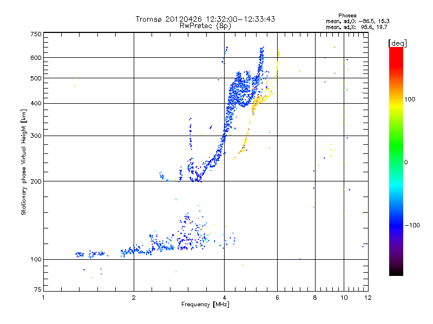
Task: Click the colorbar tick label '-100'
Action: (412, 225)
